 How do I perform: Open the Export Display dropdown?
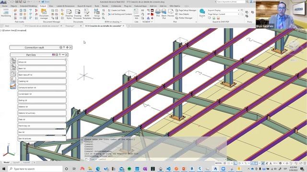224,11
